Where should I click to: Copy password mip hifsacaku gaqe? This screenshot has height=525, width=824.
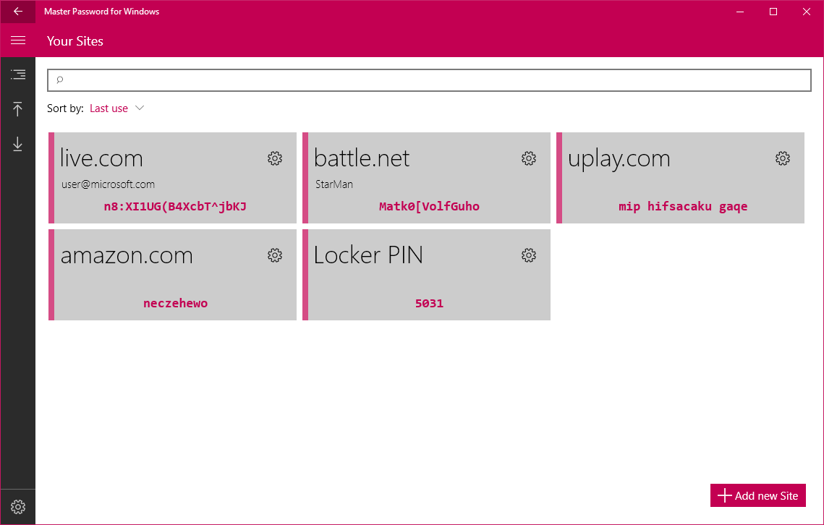[683, 207]
